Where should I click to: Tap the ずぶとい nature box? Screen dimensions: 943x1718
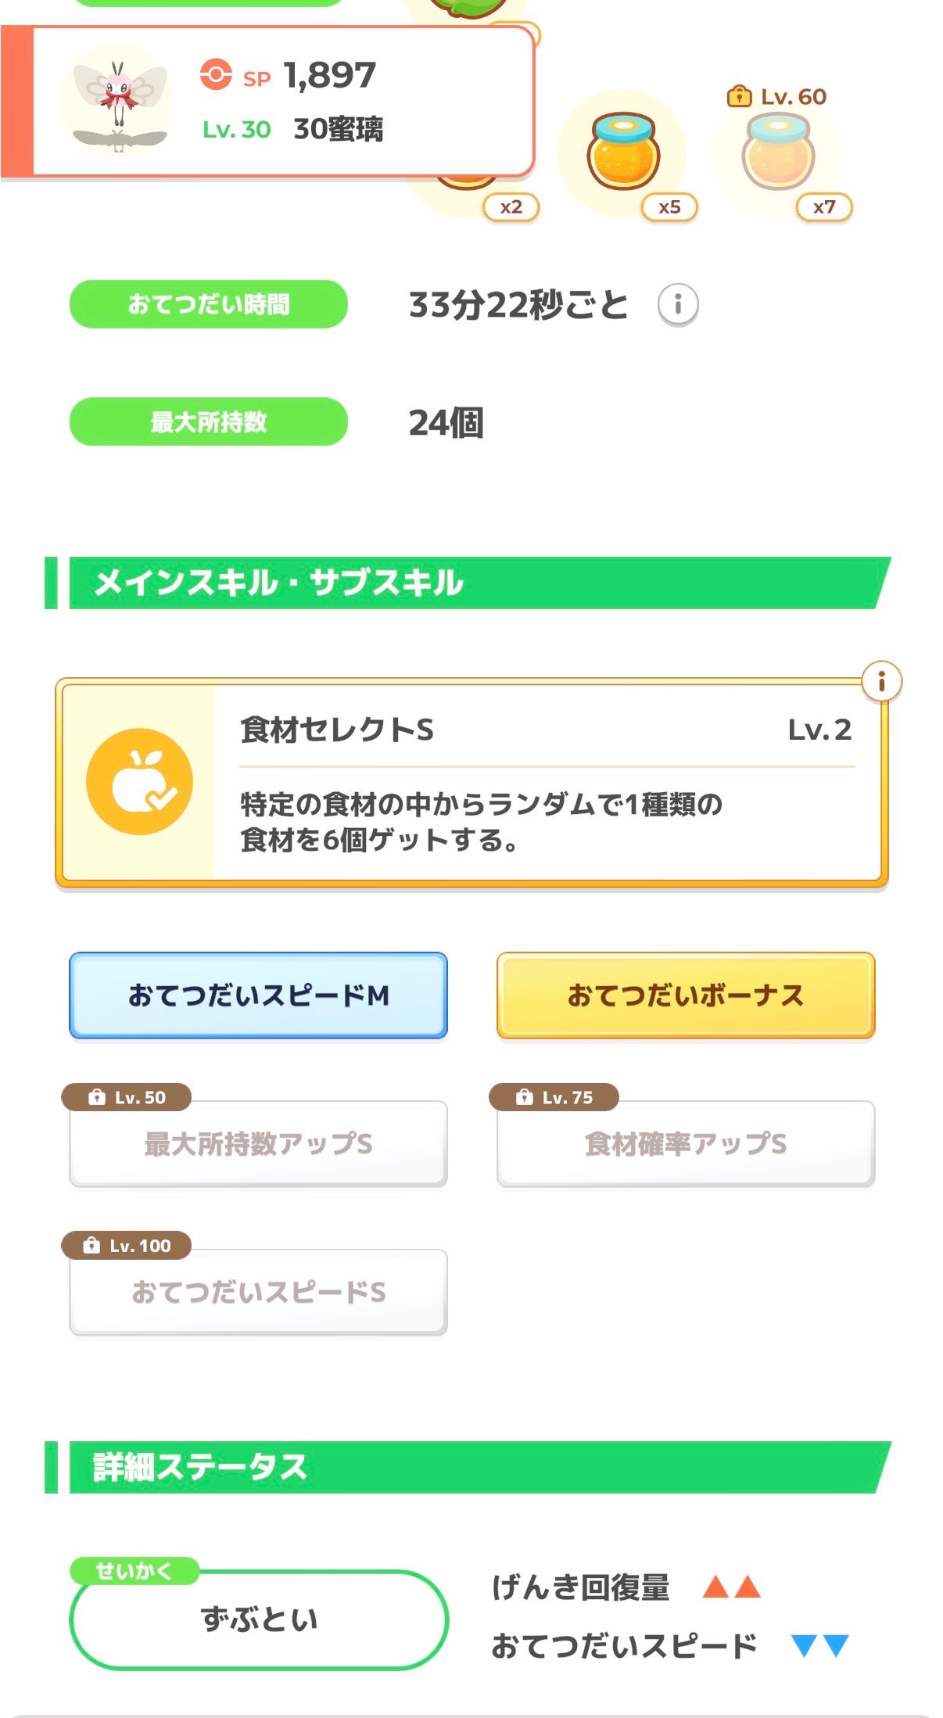click(259, 1619)
